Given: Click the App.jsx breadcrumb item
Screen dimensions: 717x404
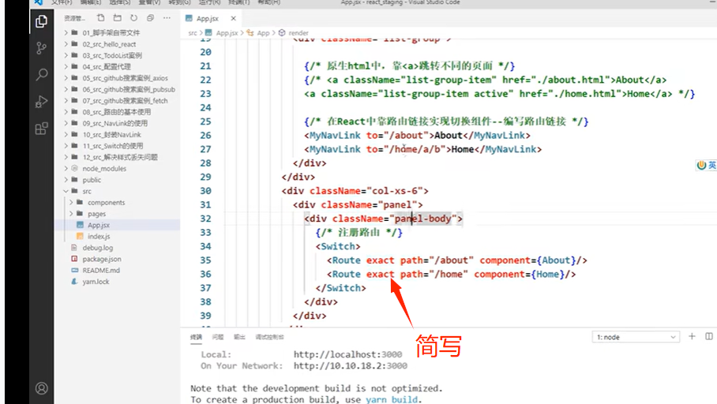Looking at the screenshot, I should (227, 33).
